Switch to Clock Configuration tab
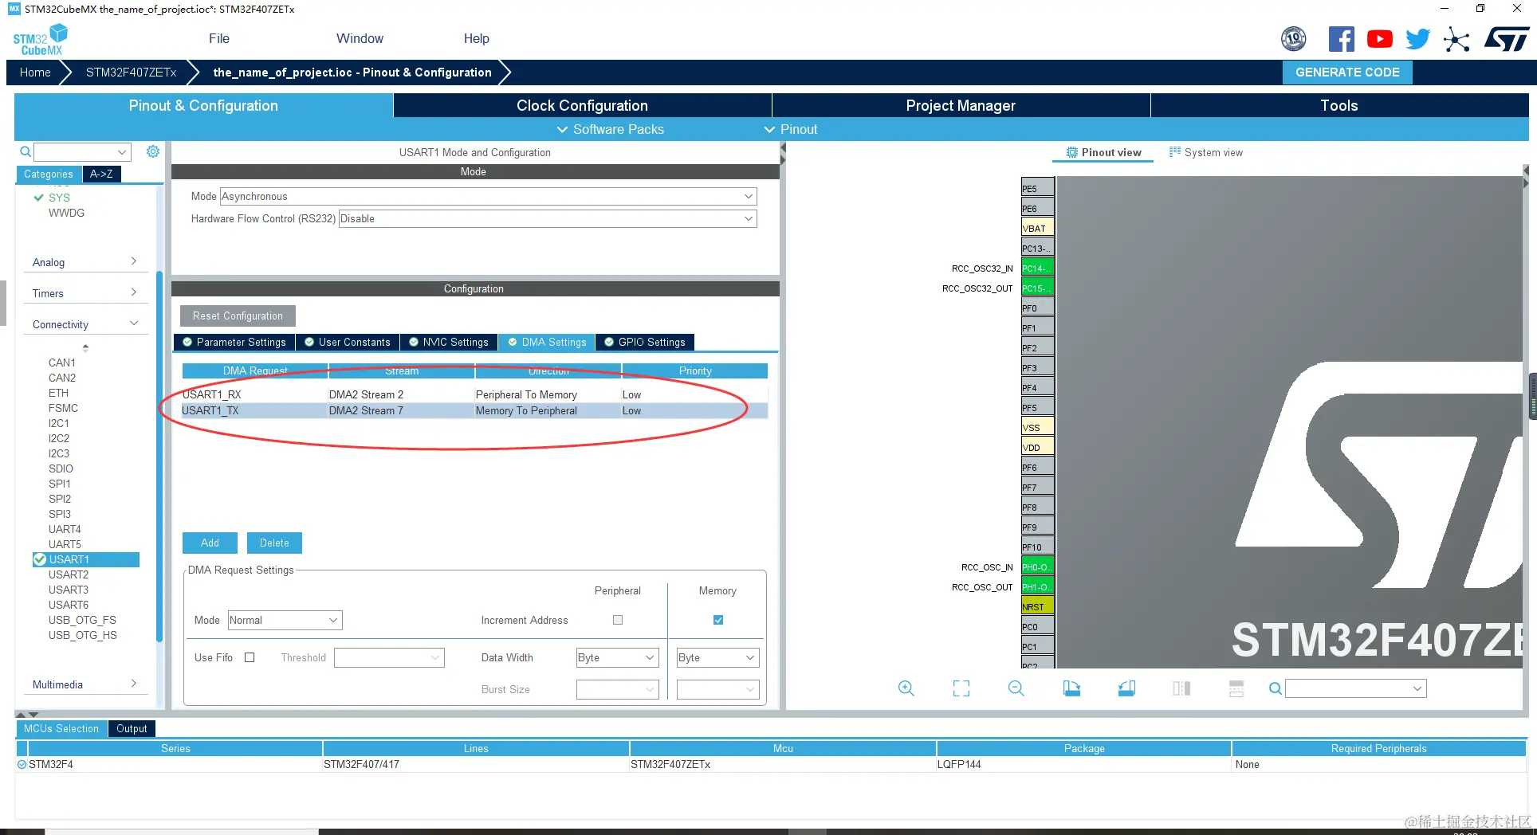Image resolution: width=1537 pixels, height=835 pixels. point(582,105)
